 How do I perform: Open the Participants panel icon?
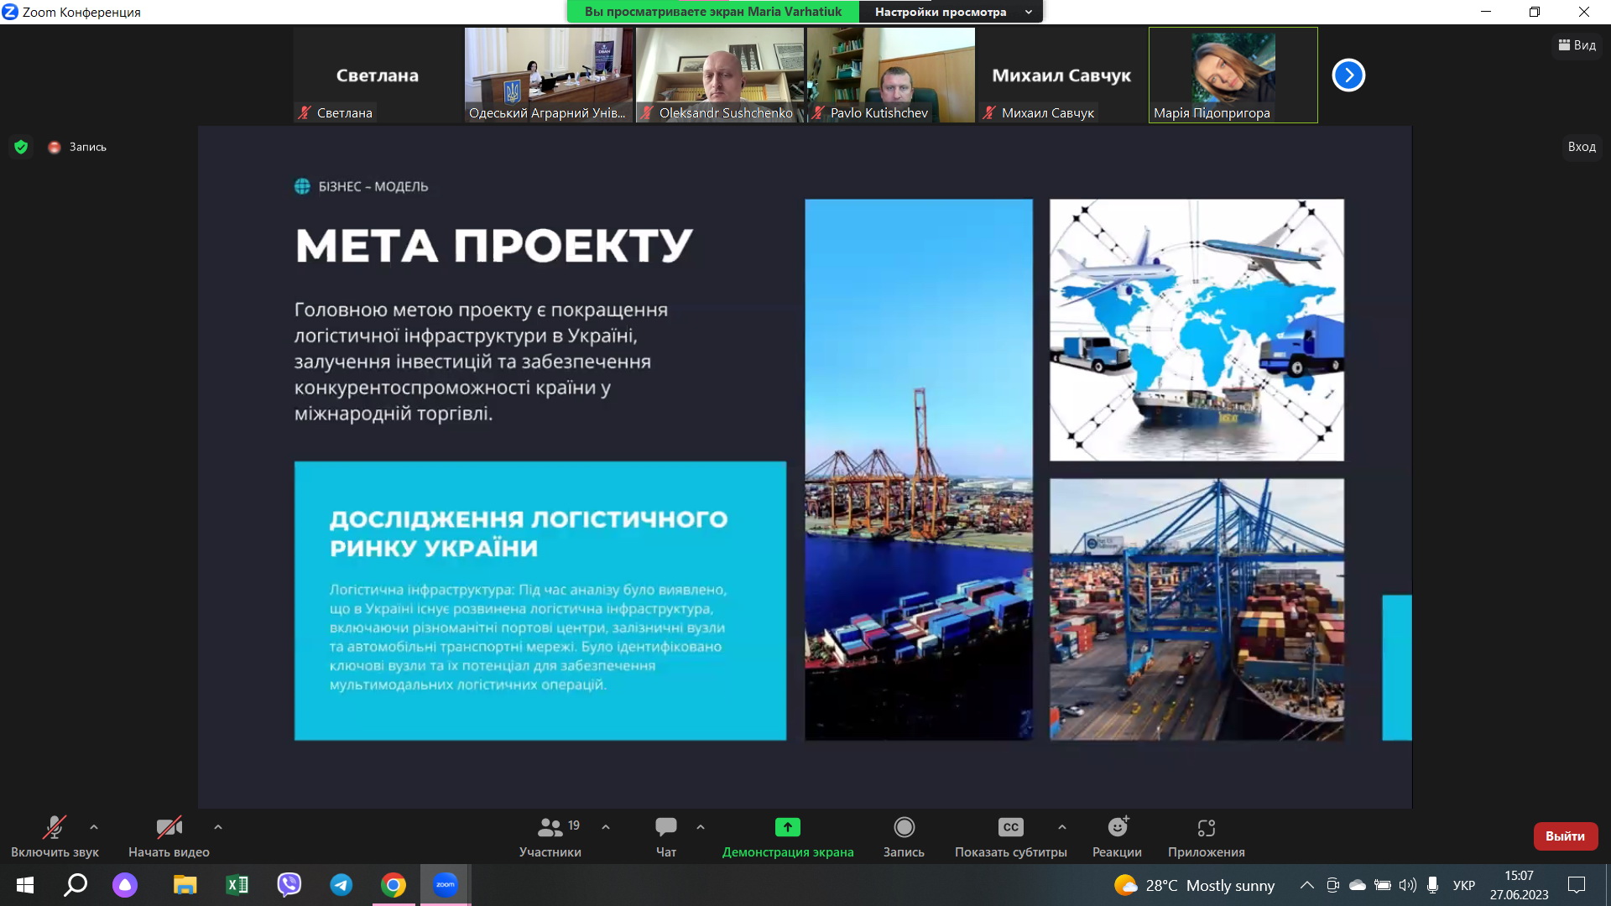click(550, 828)
